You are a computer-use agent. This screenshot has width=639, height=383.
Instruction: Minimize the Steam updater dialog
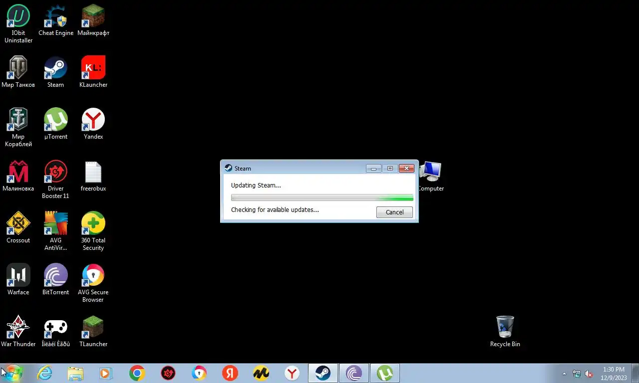[373, 169]
